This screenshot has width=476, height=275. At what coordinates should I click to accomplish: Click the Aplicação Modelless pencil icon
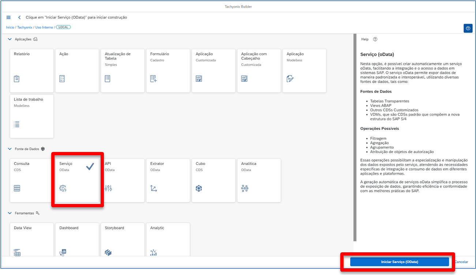click(290, 79)
